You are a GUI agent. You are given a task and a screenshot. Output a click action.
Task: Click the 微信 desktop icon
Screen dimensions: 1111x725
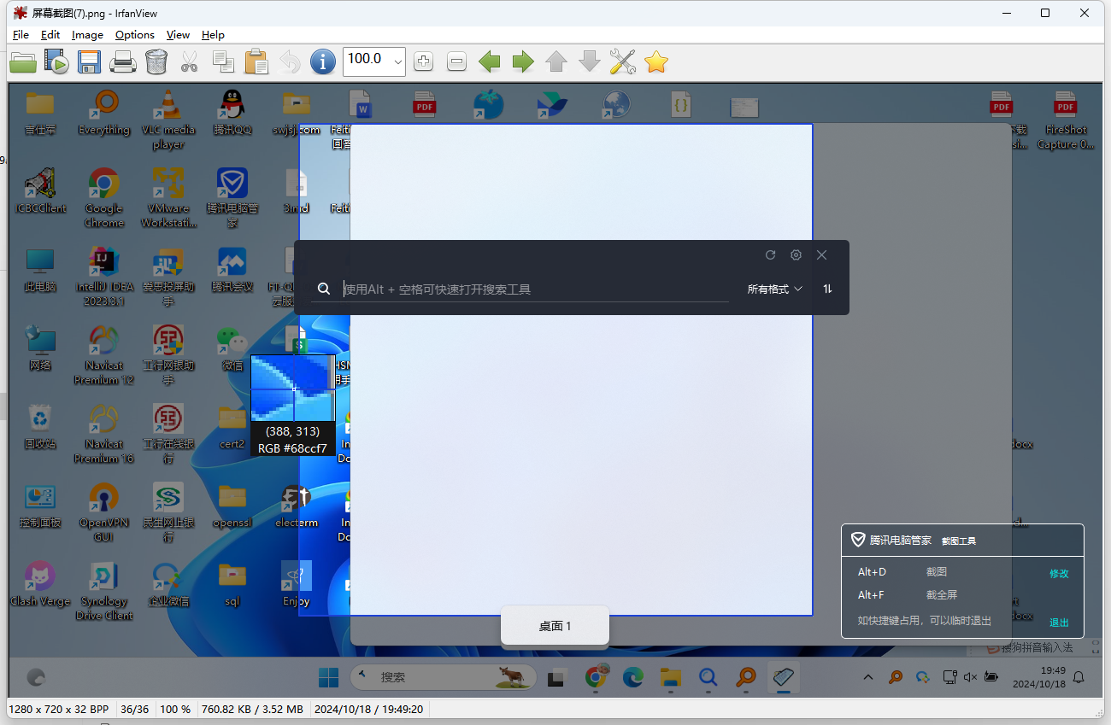point(232,348)
